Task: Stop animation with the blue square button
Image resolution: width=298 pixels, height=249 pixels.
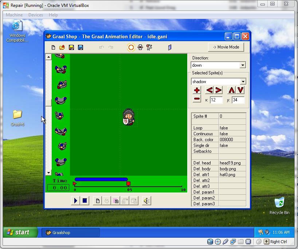Action: click(85, 201)
